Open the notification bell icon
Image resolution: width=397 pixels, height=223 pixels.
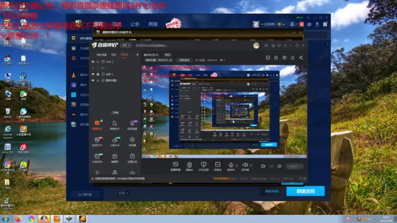click(292, 57)
